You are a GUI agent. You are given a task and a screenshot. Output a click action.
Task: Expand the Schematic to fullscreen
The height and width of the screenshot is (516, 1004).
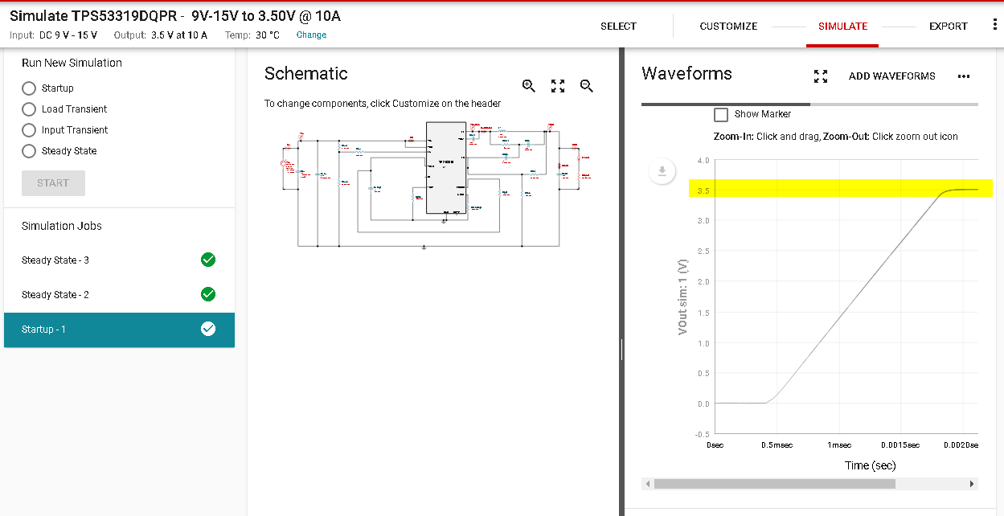tap(557, 85)
